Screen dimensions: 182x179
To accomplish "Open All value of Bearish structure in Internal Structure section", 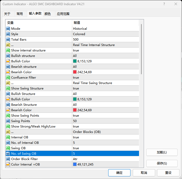I will tap(106, 67).
